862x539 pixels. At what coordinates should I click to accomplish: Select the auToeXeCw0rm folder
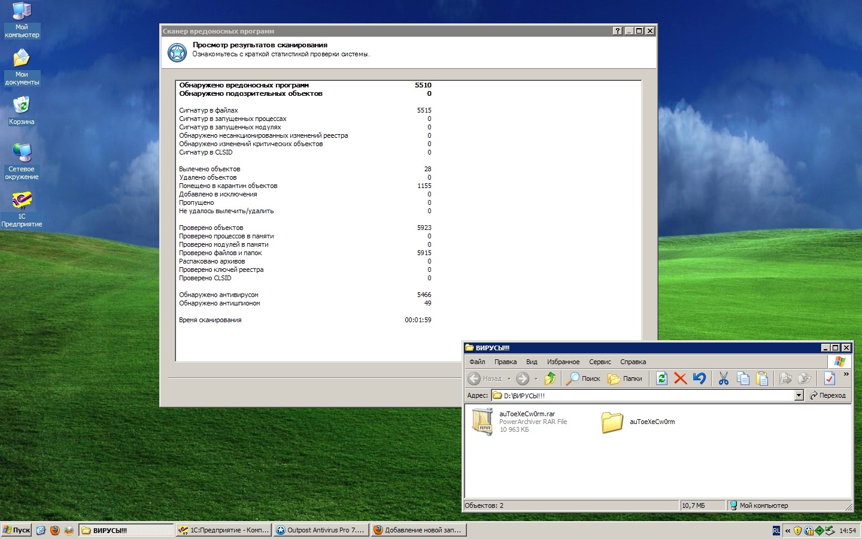tap(612, 422)
